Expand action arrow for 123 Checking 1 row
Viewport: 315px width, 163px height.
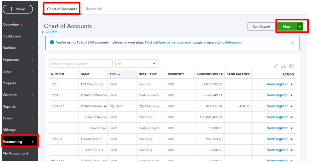click(291, 84)
